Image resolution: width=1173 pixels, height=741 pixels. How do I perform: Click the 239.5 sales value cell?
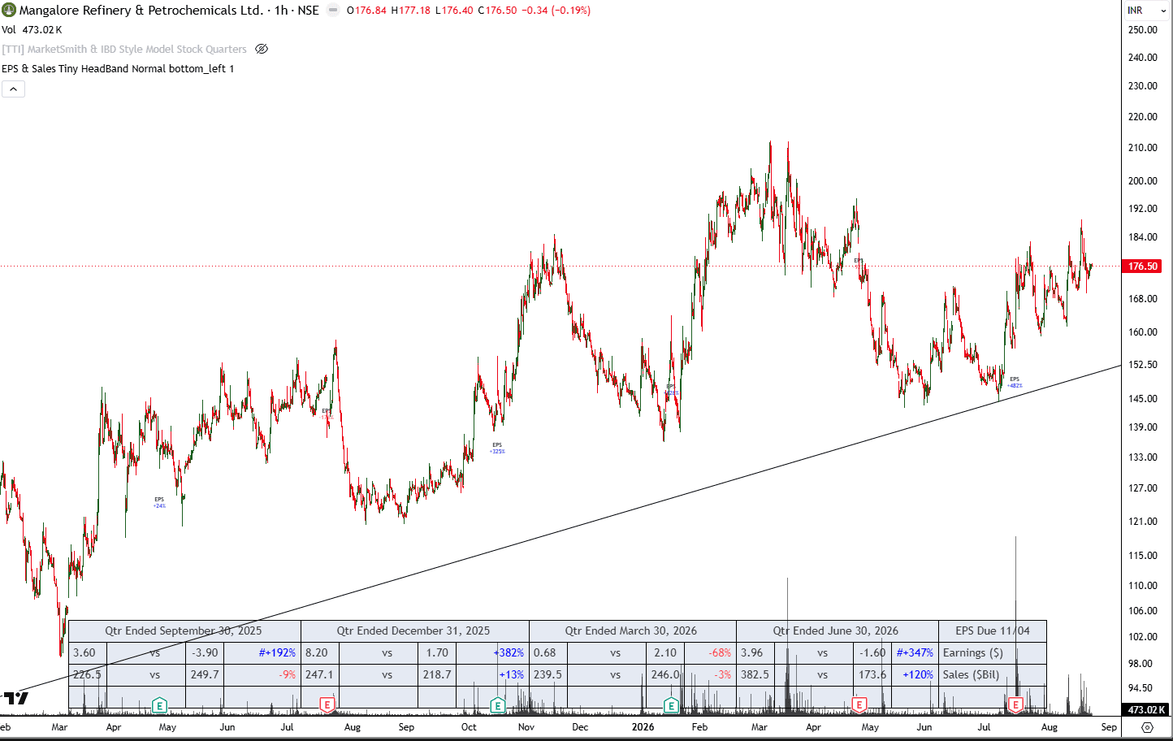click(x=548, y=675)
